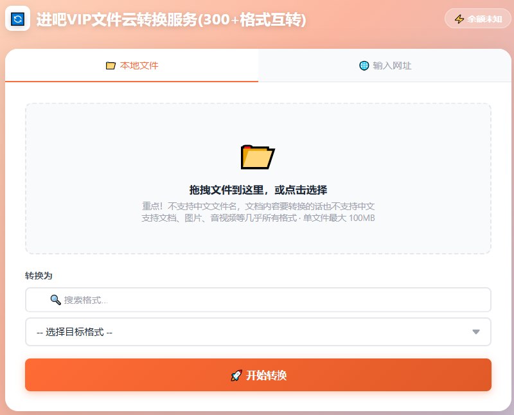Click the page title 进吧VIP文件云转换服务
The image size is (514, 415).
tap(171, 20)
